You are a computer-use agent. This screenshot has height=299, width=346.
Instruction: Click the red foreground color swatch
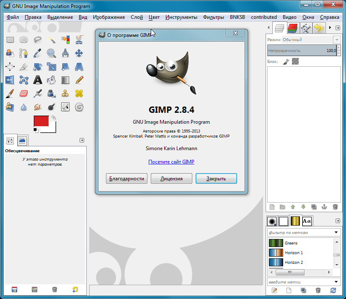[x=41, y=121]
